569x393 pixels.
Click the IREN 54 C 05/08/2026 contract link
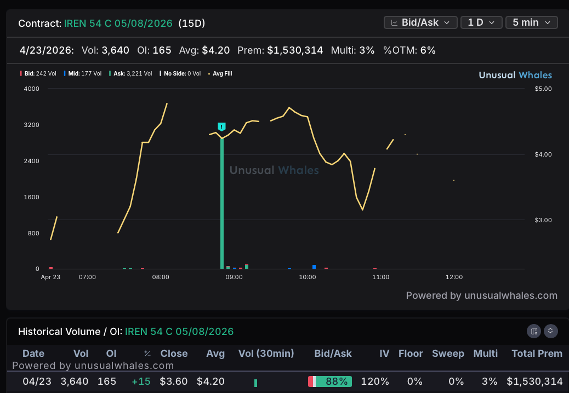118,23
